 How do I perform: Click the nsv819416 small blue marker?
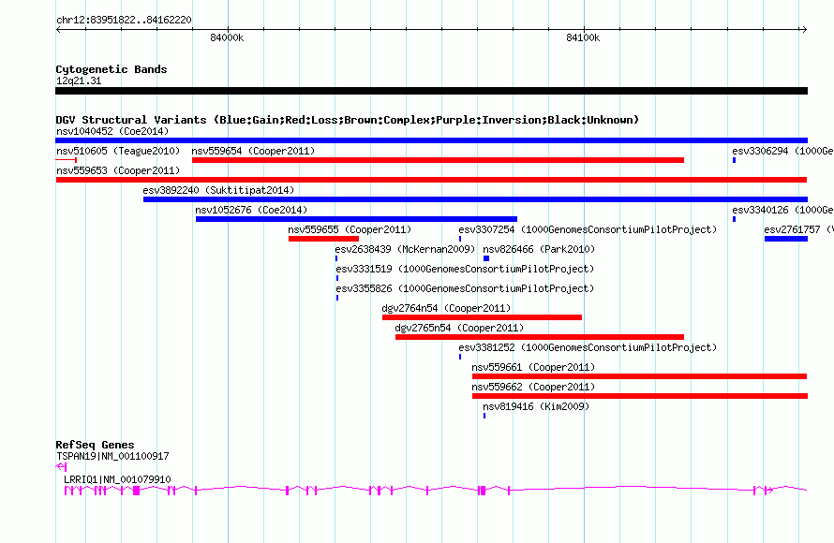(484, 416)
